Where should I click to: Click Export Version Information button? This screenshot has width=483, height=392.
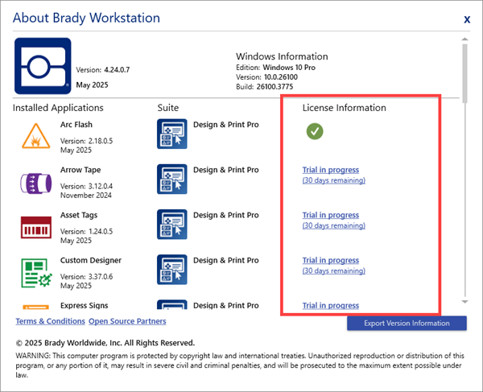coord(407,323)
